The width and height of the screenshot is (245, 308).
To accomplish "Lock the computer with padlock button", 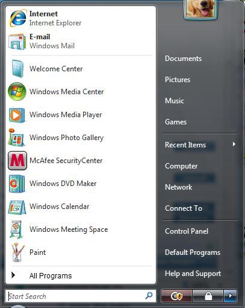I will point(208,296).
